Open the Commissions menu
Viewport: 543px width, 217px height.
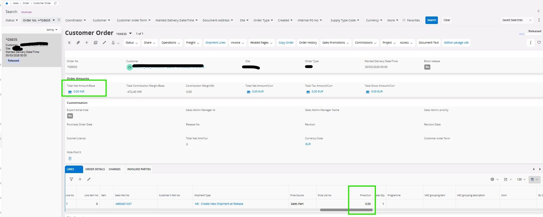pos(366,43)
